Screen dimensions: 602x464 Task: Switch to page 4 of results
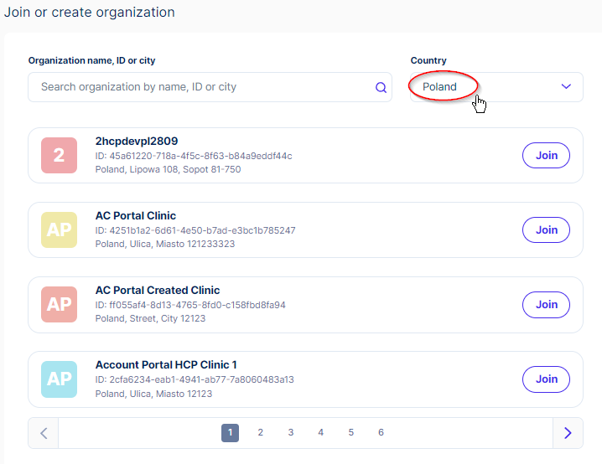click(320, 432)
